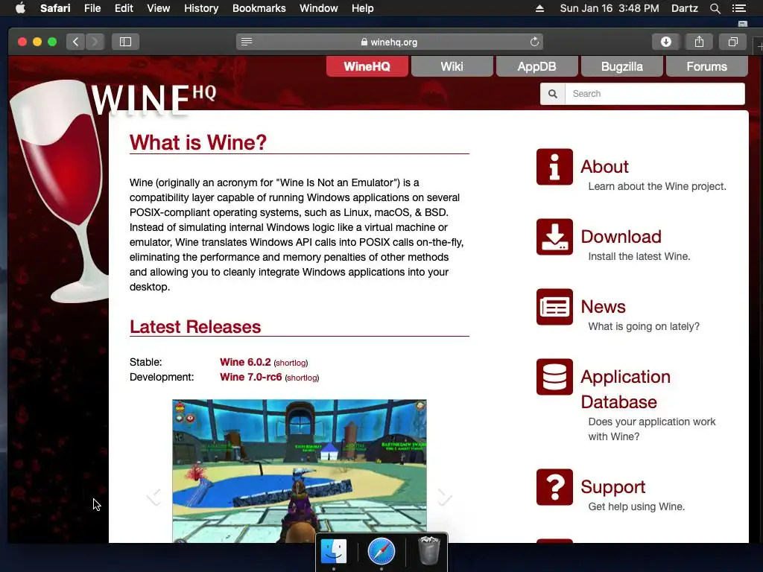Show all tabs overview button
The image size is (763, 572).
[x=733, y=42]
